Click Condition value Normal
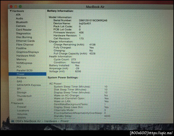174x136 pixels. (x=76, y=62)
